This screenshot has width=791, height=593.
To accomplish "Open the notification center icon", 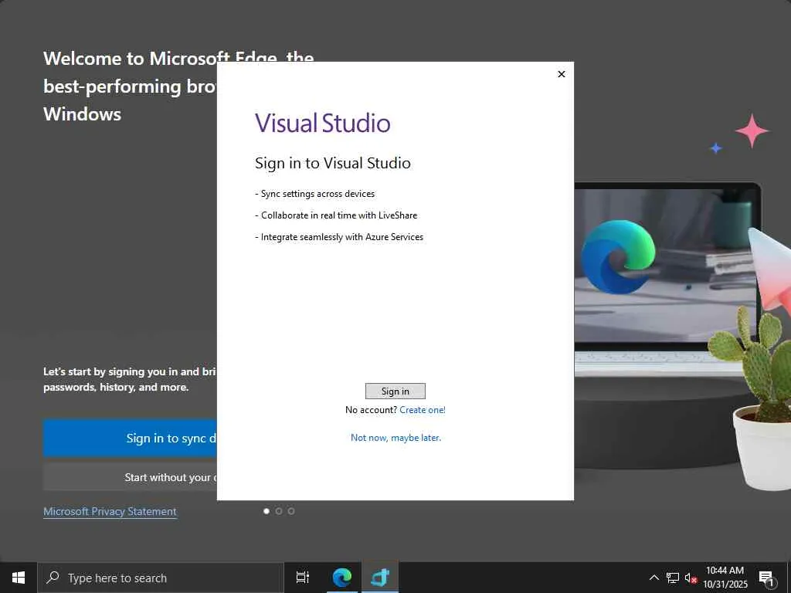I will click(x=767, y=578).
